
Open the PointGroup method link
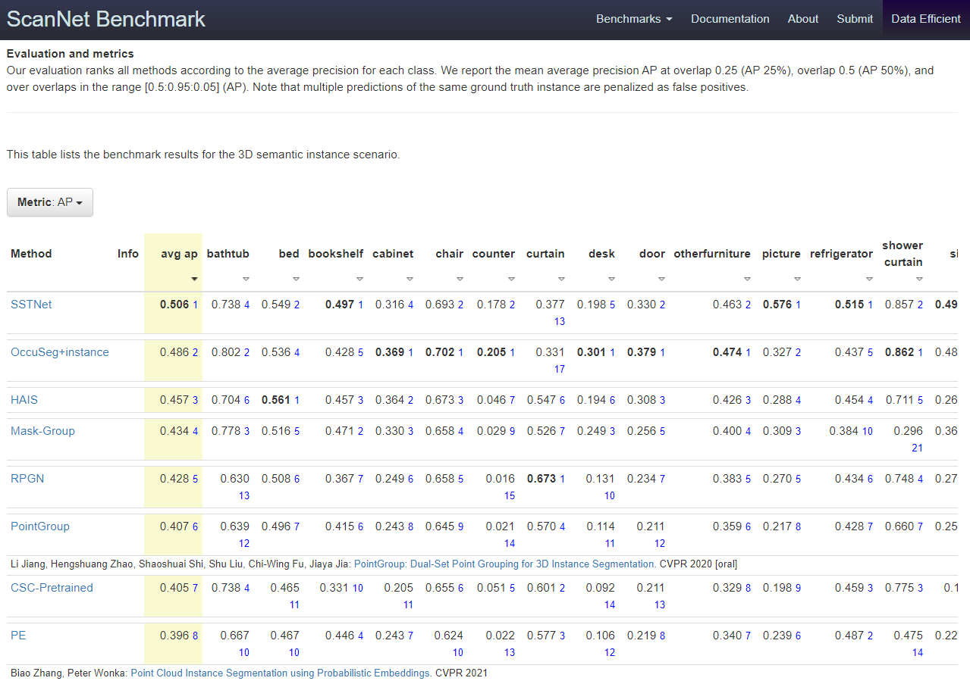pos(40,526)
